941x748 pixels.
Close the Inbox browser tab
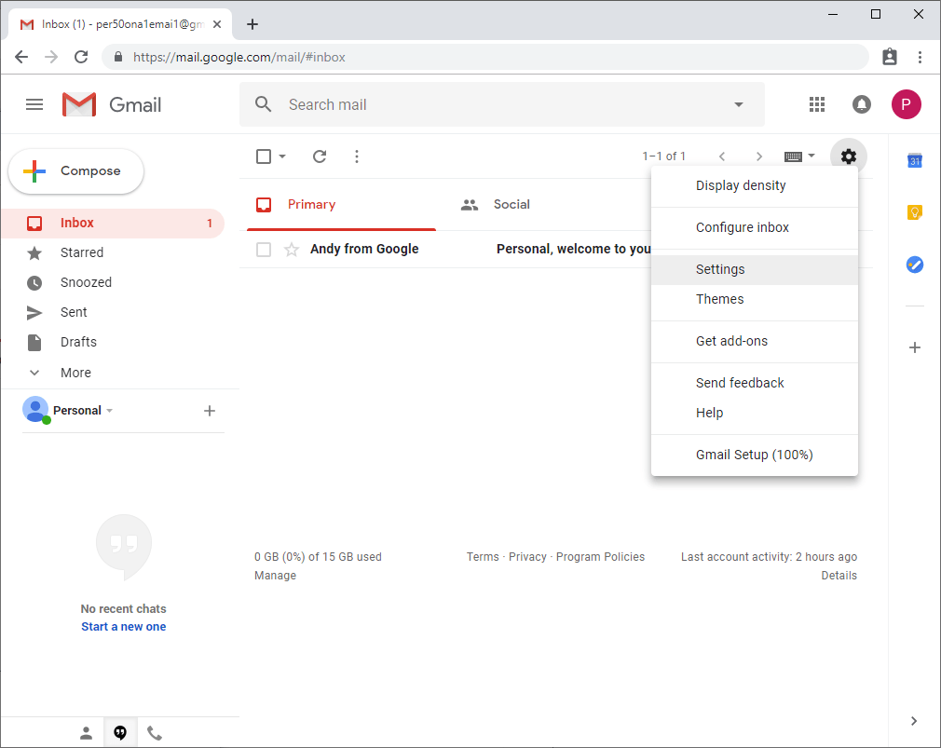[x=217, y=24]
